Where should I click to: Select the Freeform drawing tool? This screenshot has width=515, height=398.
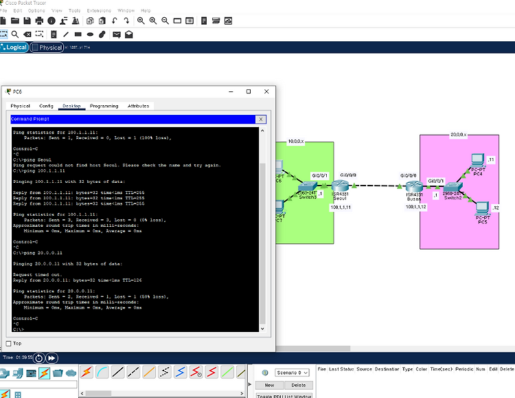(x=102, y=34)
